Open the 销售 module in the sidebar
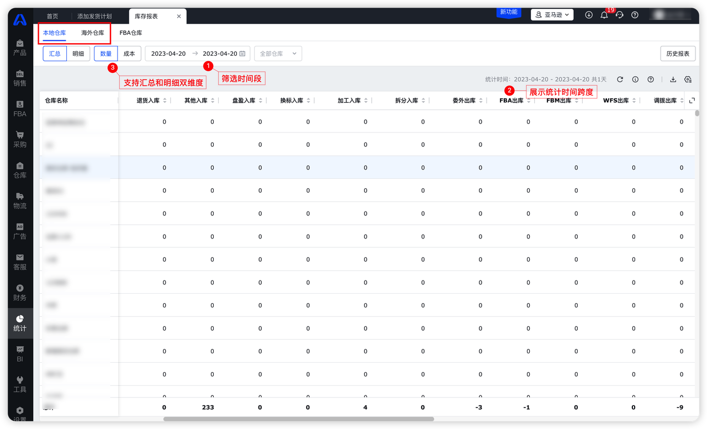The height and width of the screenshot is (429, 707). tap(20, 78)
